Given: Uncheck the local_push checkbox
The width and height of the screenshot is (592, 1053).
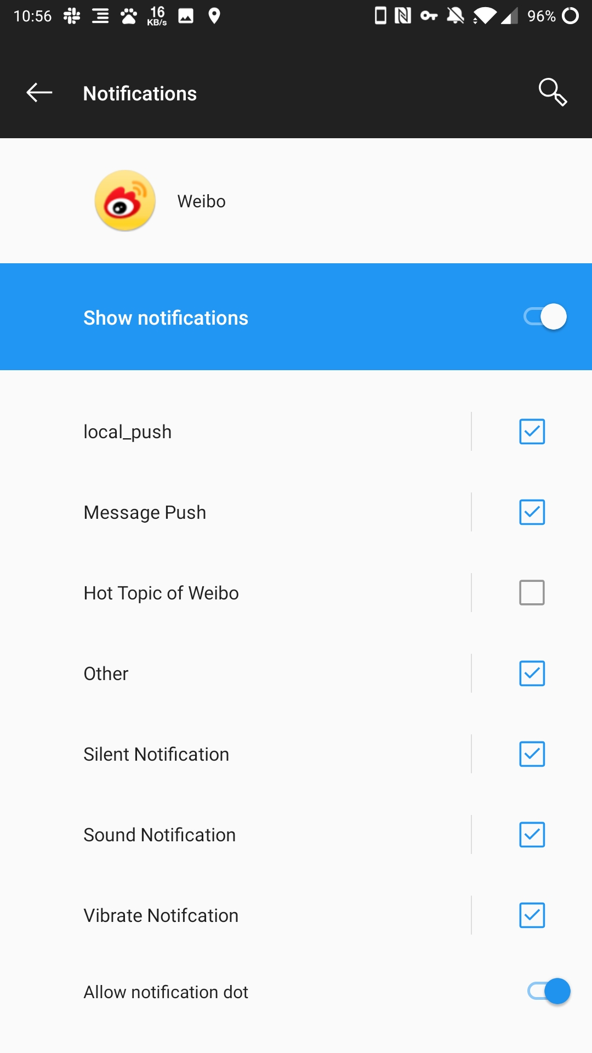Looking at the screenshot, I should pos(532,432).
